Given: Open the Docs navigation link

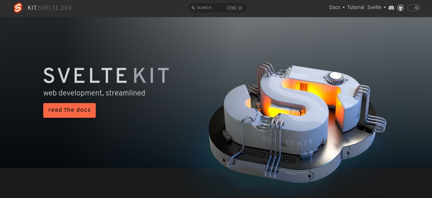Looking at the screenshot, I should pyautogui.click(x=335, y=7).
